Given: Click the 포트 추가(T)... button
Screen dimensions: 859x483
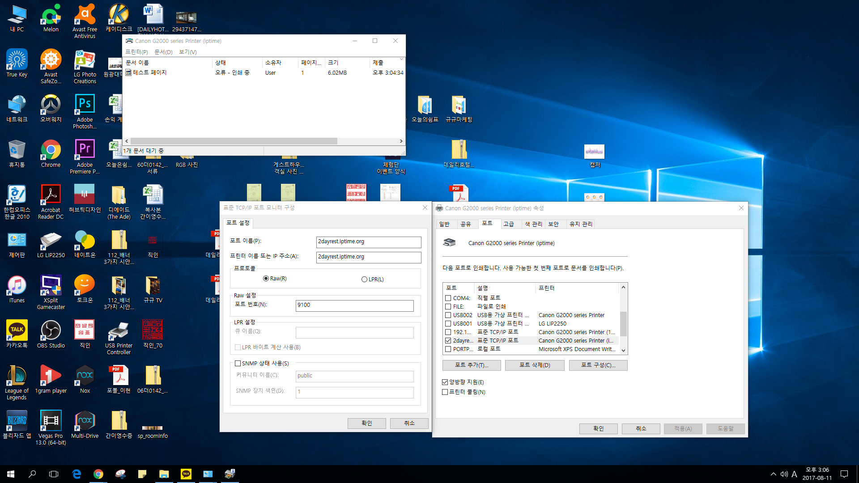Looking at the screenshot, I should point(472,365).
